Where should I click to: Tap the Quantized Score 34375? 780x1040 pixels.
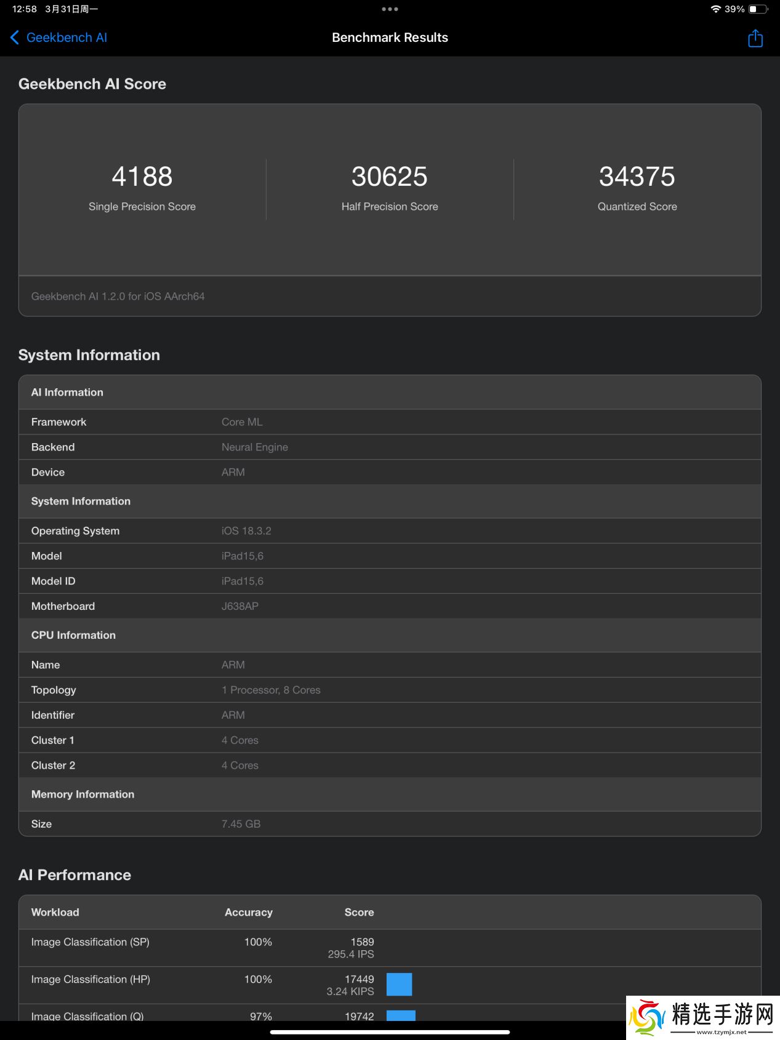click(637, 177)
